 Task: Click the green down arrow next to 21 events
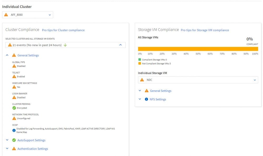[65, 45]
